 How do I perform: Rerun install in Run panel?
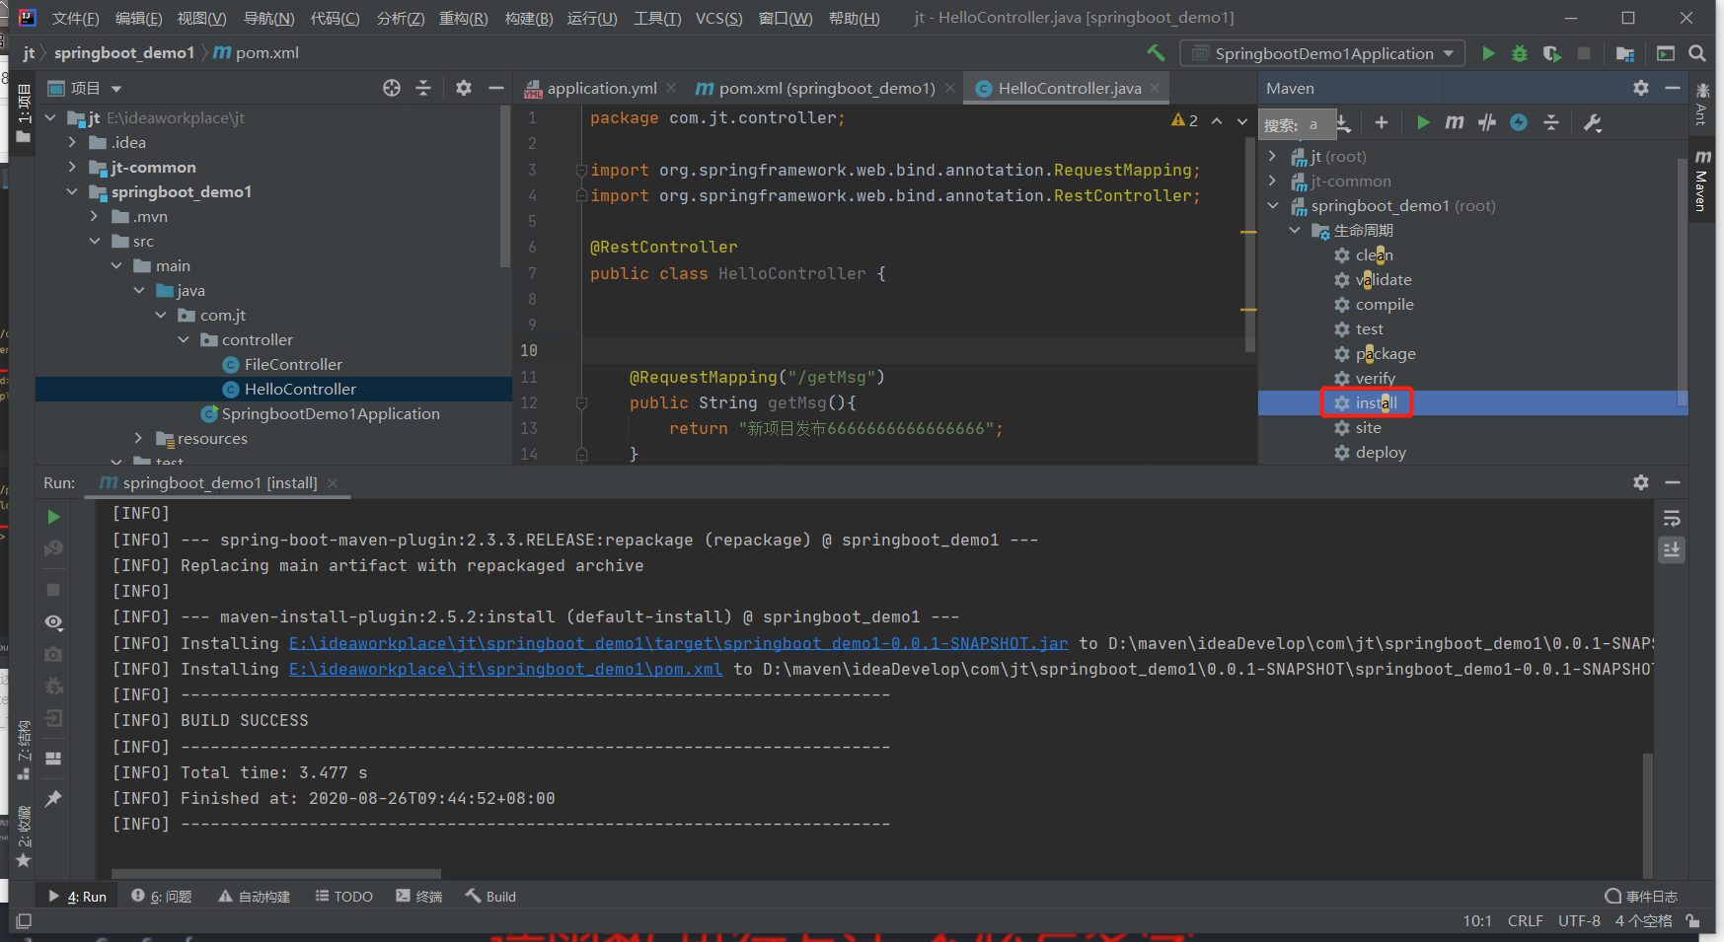point(54,517)
